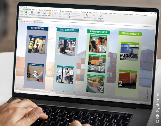
Task: Open the Menu widget icon
Action: [x=87, y=16]
